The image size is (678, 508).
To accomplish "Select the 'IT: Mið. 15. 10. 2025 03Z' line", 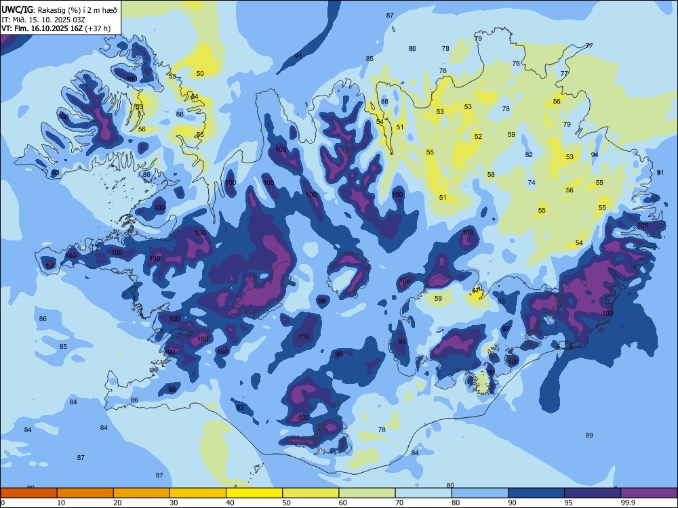I will tap(43, 20).
